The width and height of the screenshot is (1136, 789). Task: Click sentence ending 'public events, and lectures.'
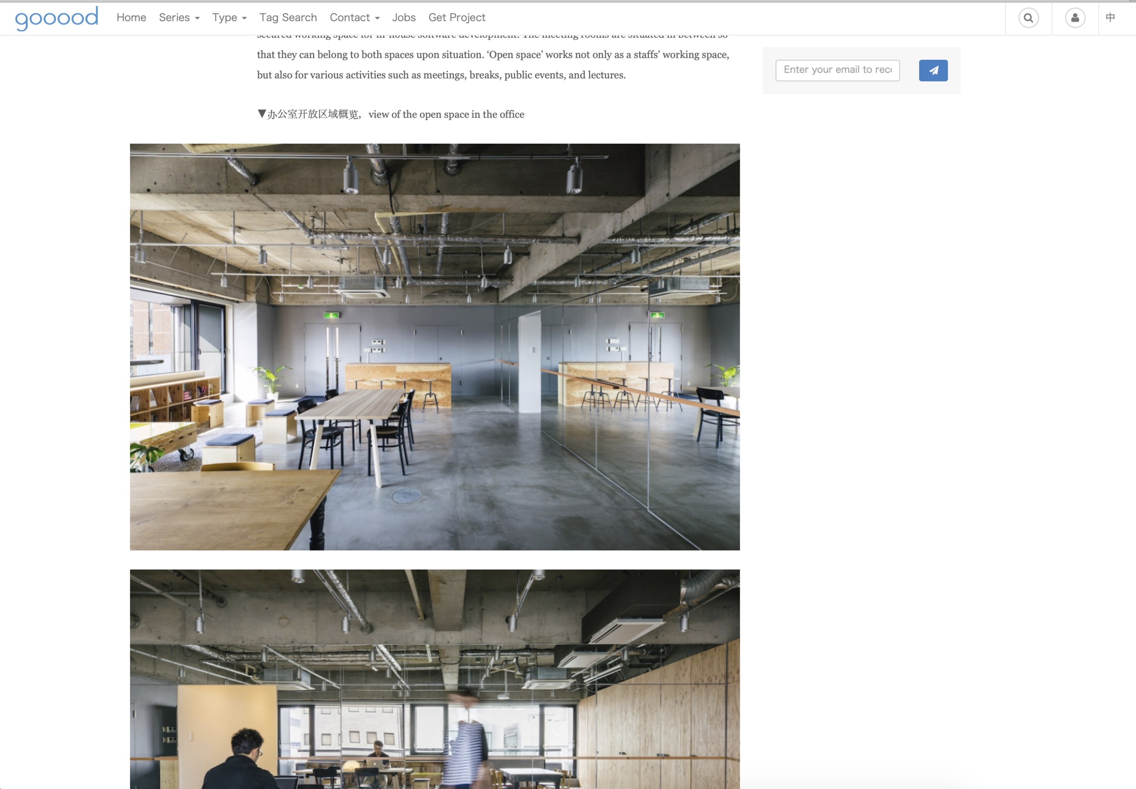coord(441,75)
